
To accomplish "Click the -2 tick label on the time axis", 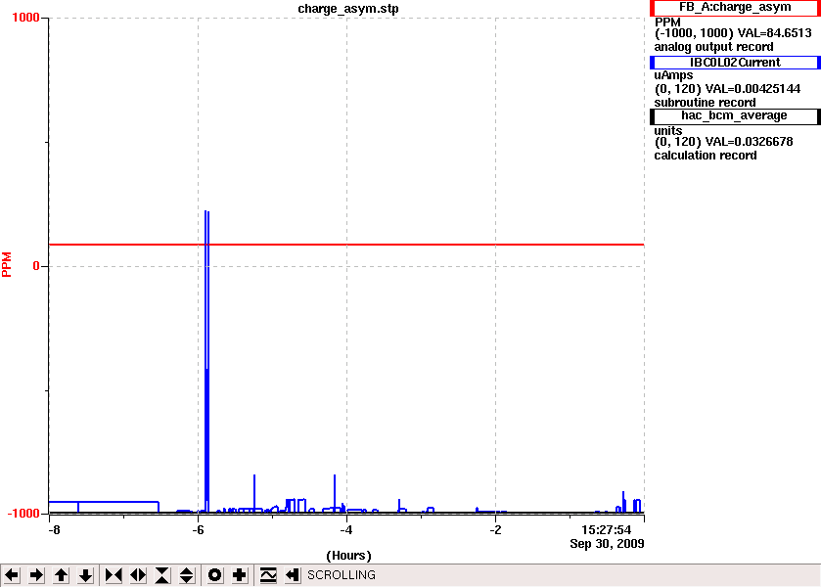I will (495, 530).
